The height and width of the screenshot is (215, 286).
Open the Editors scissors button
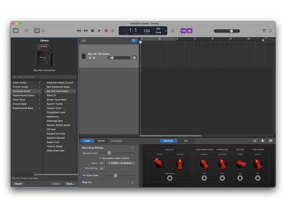pyautogui.click(x=43, y=31)
